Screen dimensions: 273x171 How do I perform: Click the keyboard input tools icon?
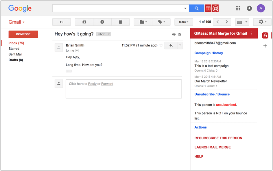tap(239, 22)
